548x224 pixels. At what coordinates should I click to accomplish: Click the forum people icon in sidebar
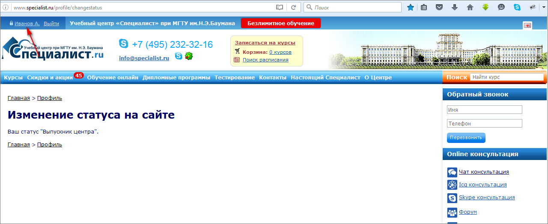coord(453,212)
